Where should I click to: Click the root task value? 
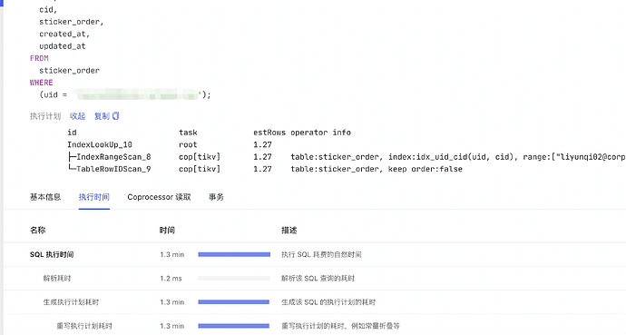[x=188, y=144]
